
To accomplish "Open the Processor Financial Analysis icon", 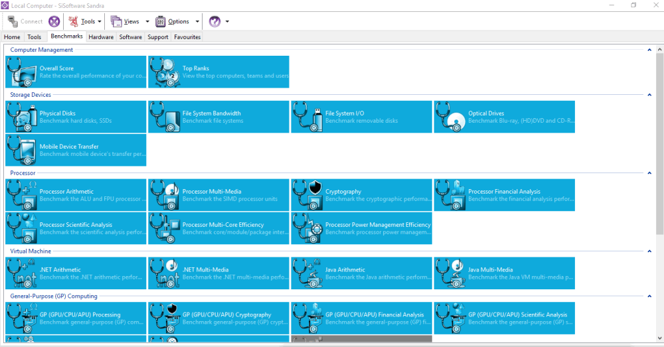I will click(451, 195).
